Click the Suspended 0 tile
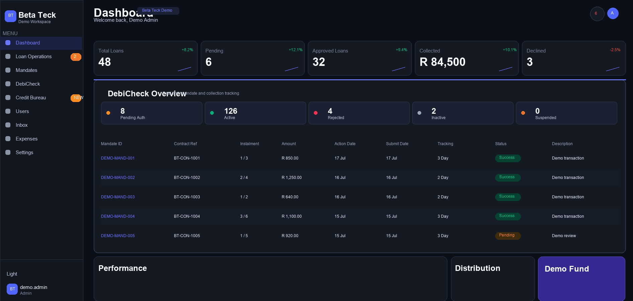The height and width of the screenshot is (301, 633). [566, 113]
